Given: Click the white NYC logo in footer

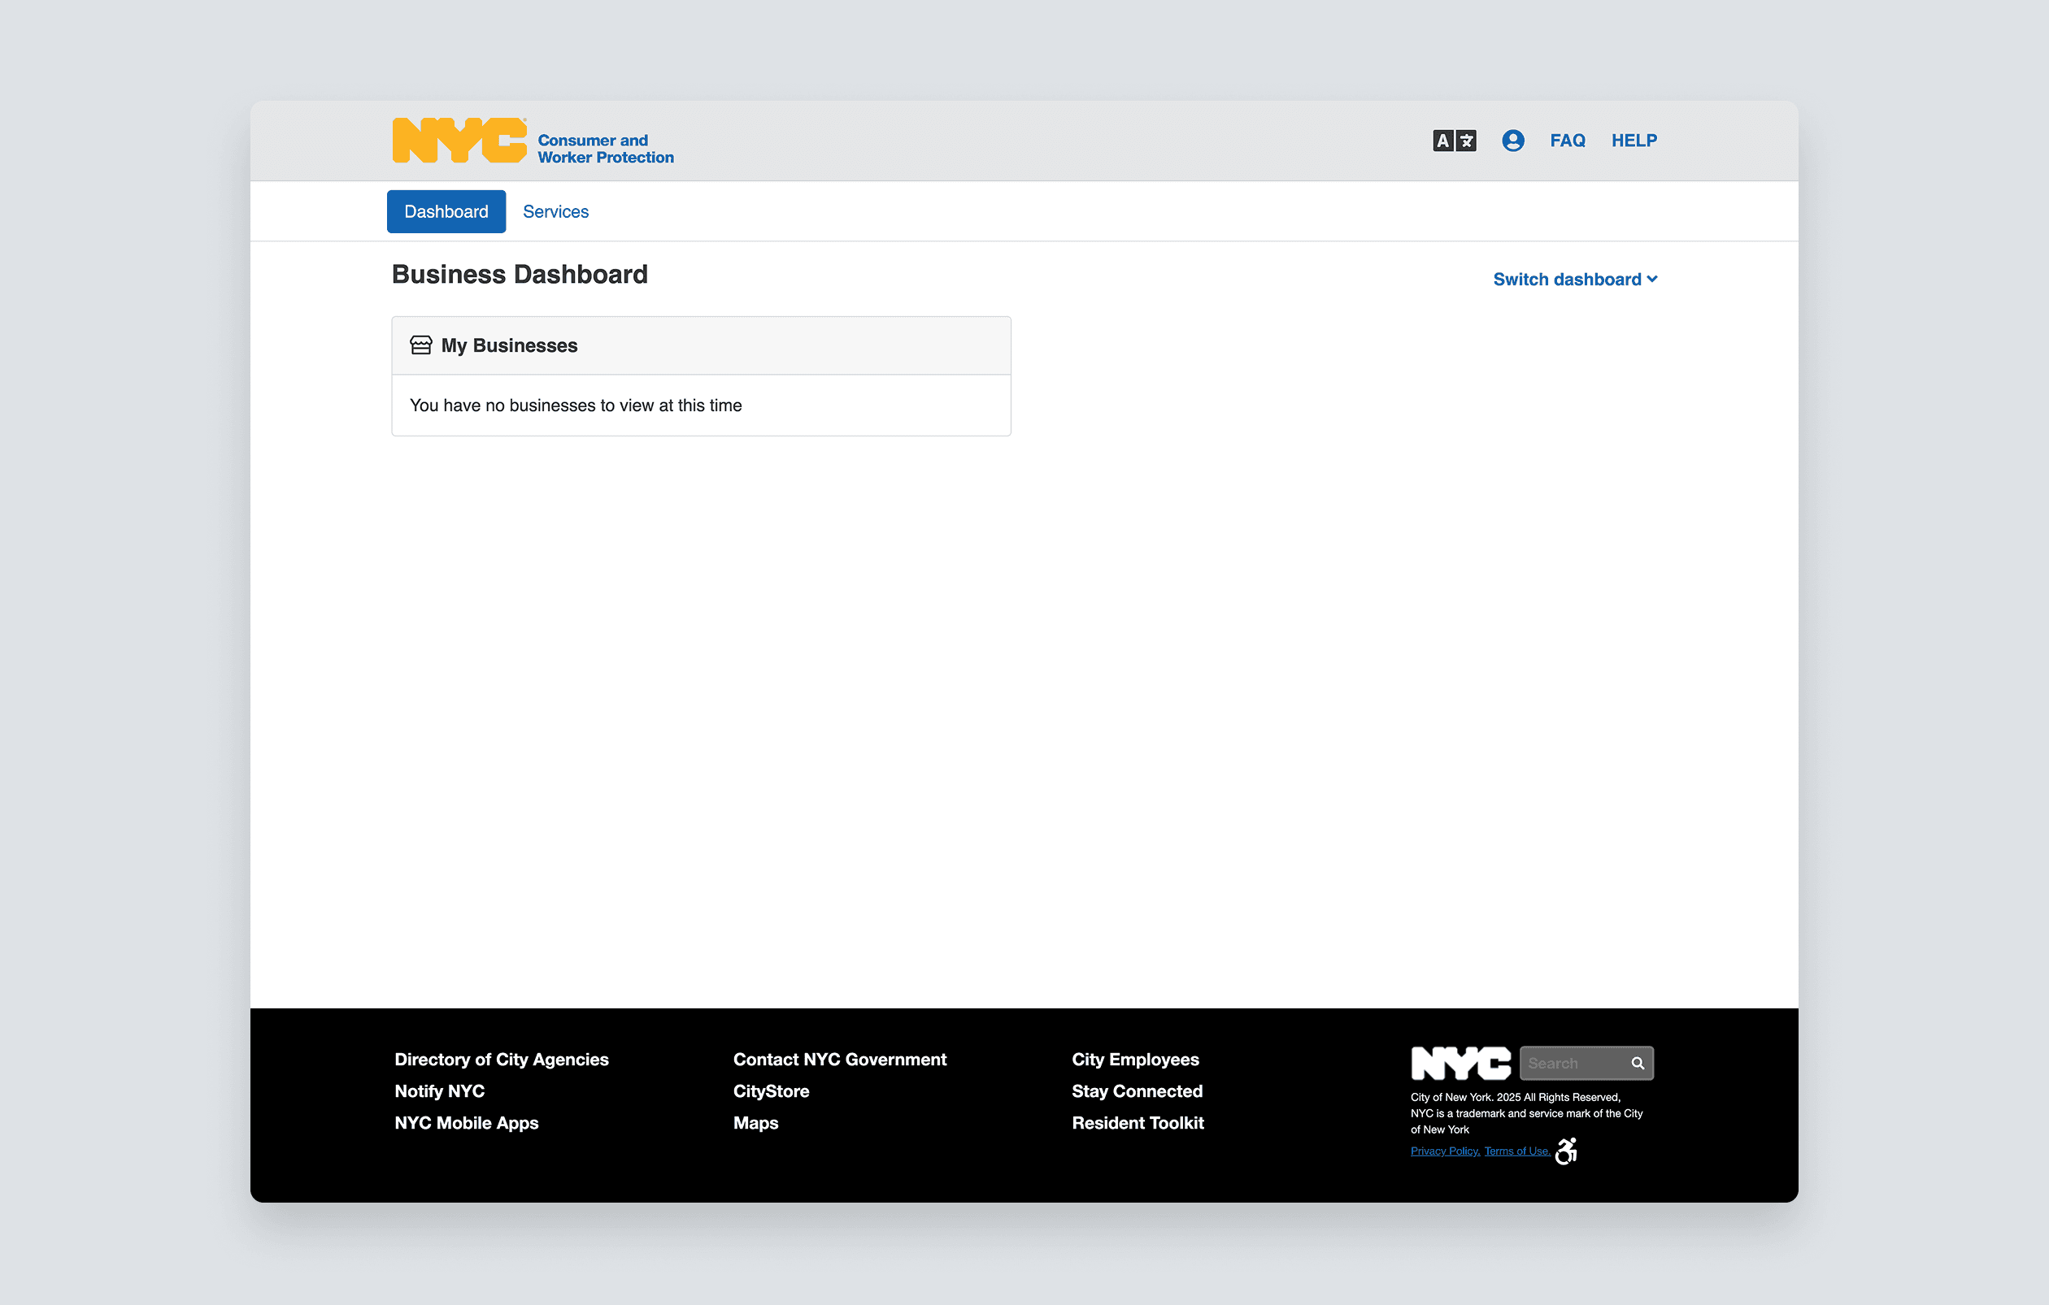Looking at the screenshot, I should click(x=1460, y=1063).
